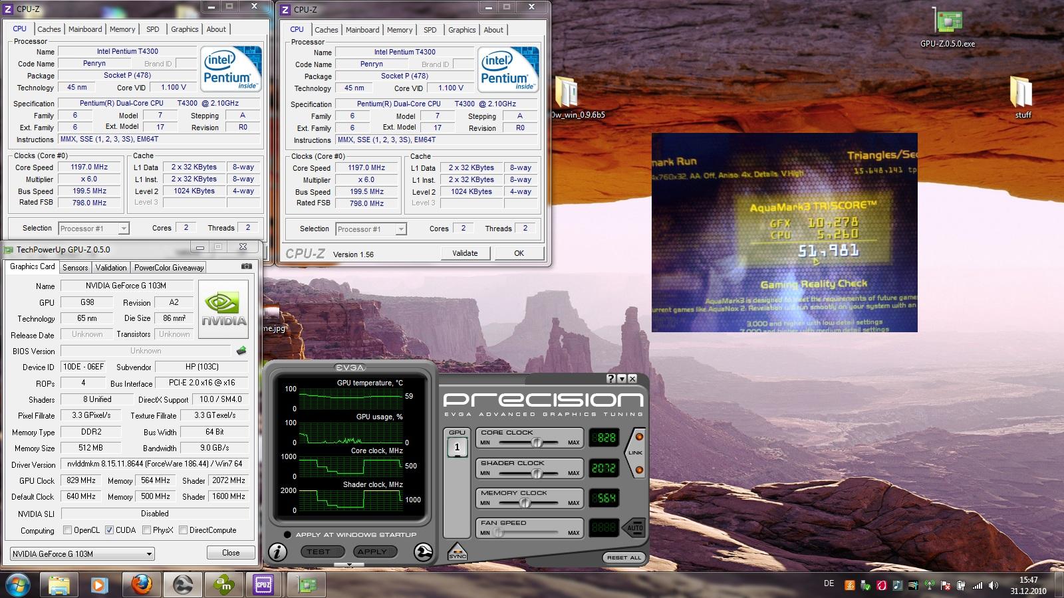Click the SYNC icon in Precision
The width and height of the screenshot is (1064, 598).
(457, 551)
